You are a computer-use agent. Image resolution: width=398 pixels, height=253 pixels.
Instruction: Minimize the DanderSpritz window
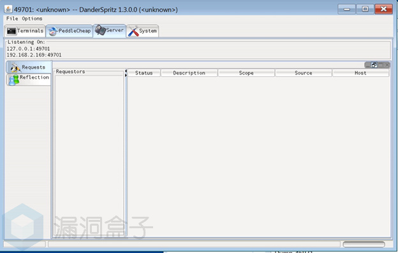click(347, 9)
